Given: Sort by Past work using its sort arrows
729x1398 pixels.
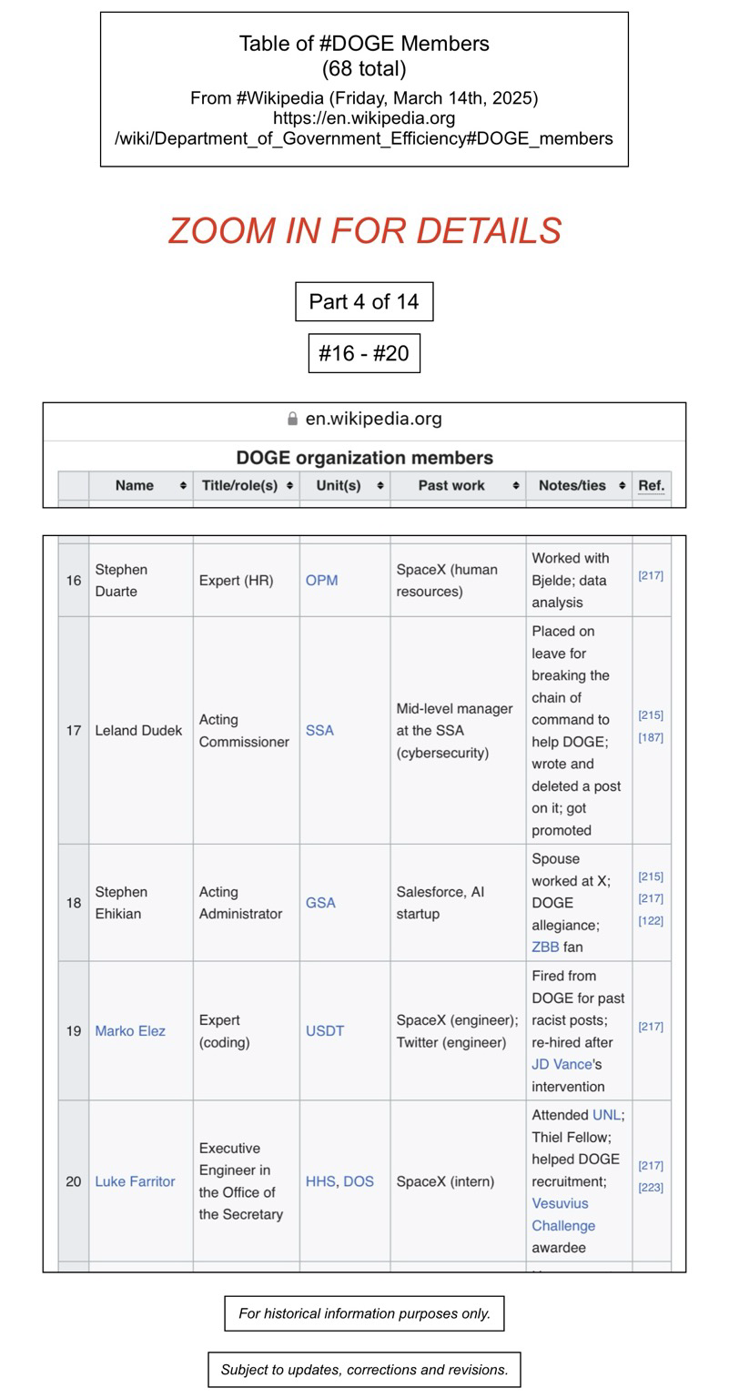Looking at the screenshot, I should coord(516,486).
